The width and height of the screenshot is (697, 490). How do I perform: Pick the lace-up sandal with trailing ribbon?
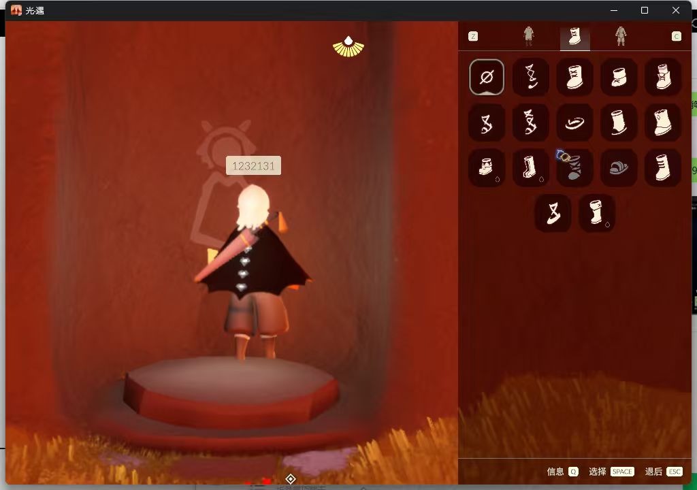pyautogui.click(x=530, y=77)
